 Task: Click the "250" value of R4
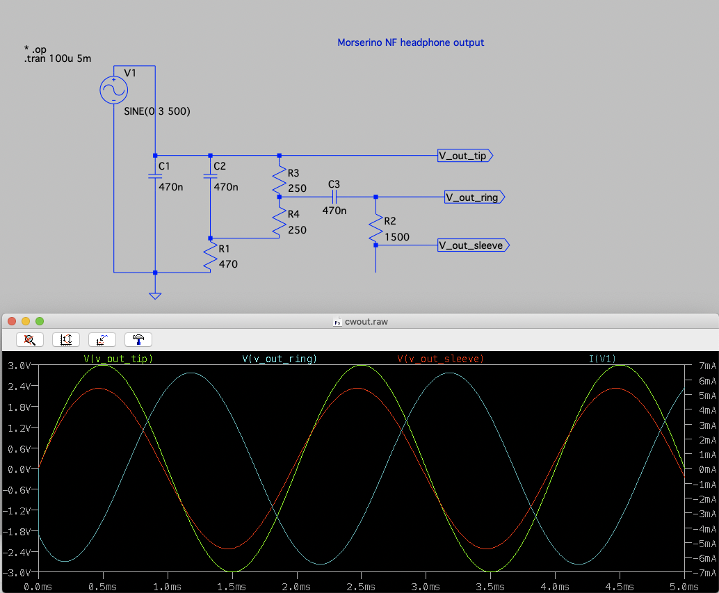(x=297, y=230)
